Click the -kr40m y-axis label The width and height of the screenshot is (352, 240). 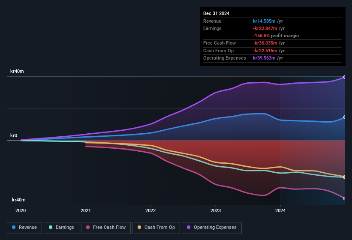18,200
